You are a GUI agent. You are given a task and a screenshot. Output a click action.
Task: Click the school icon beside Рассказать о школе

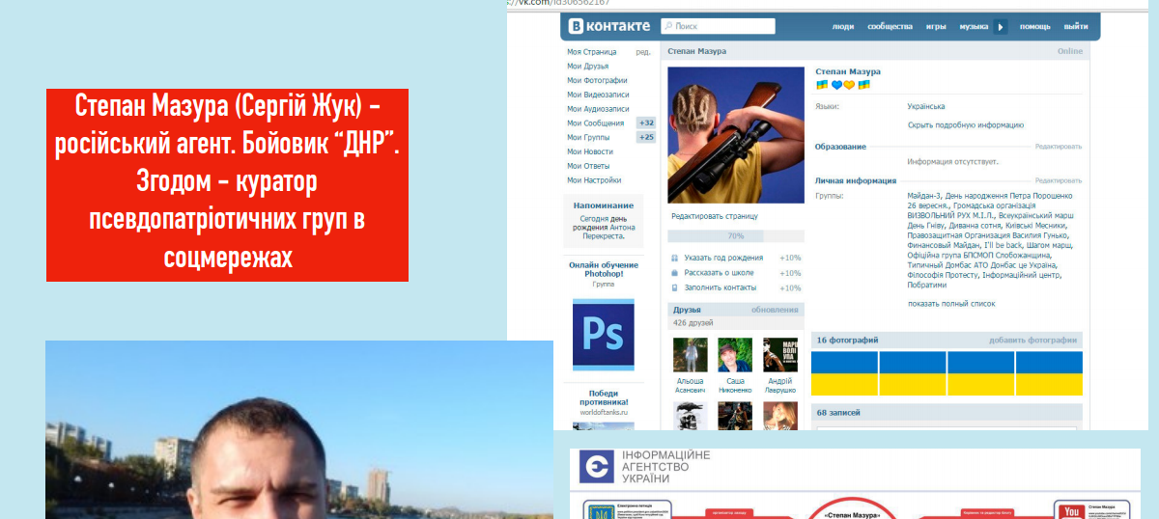click(675, 273)
